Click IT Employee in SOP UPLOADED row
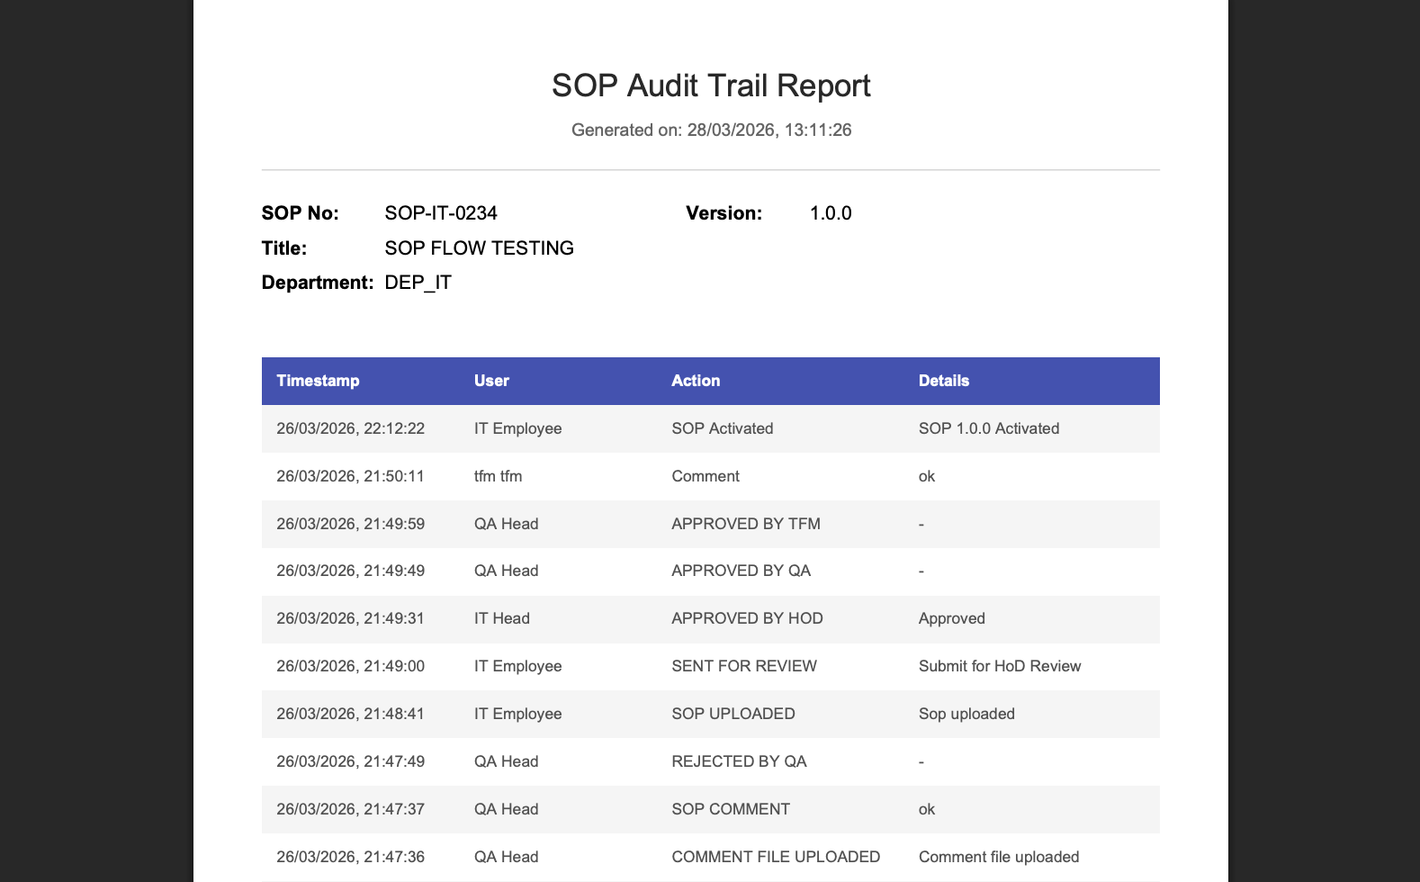 517,714
